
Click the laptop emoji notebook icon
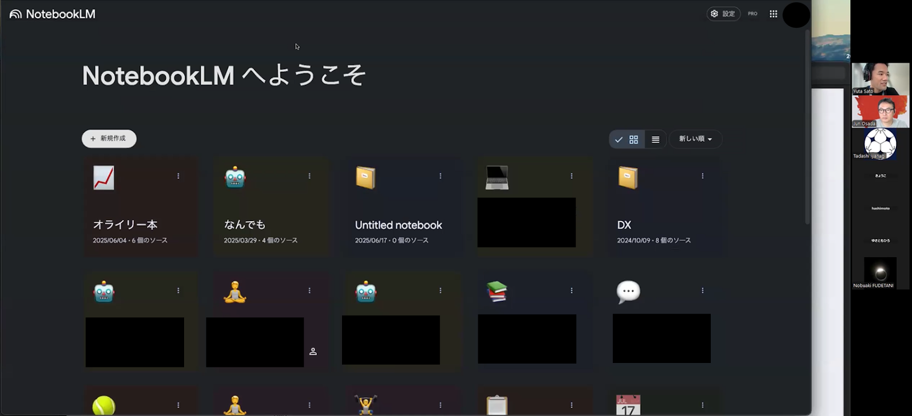coord(497,178)
